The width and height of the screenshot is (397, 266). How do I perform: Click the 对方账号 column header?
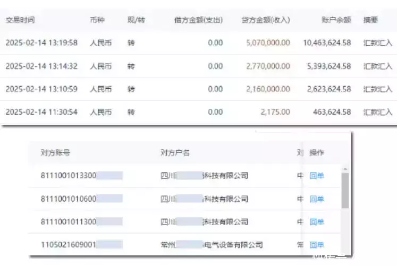pos(55,153)
